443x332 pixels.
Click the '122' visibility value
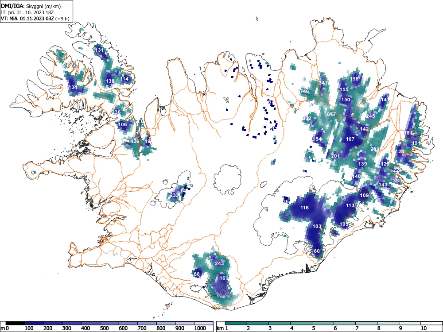(x=385, y=164)
